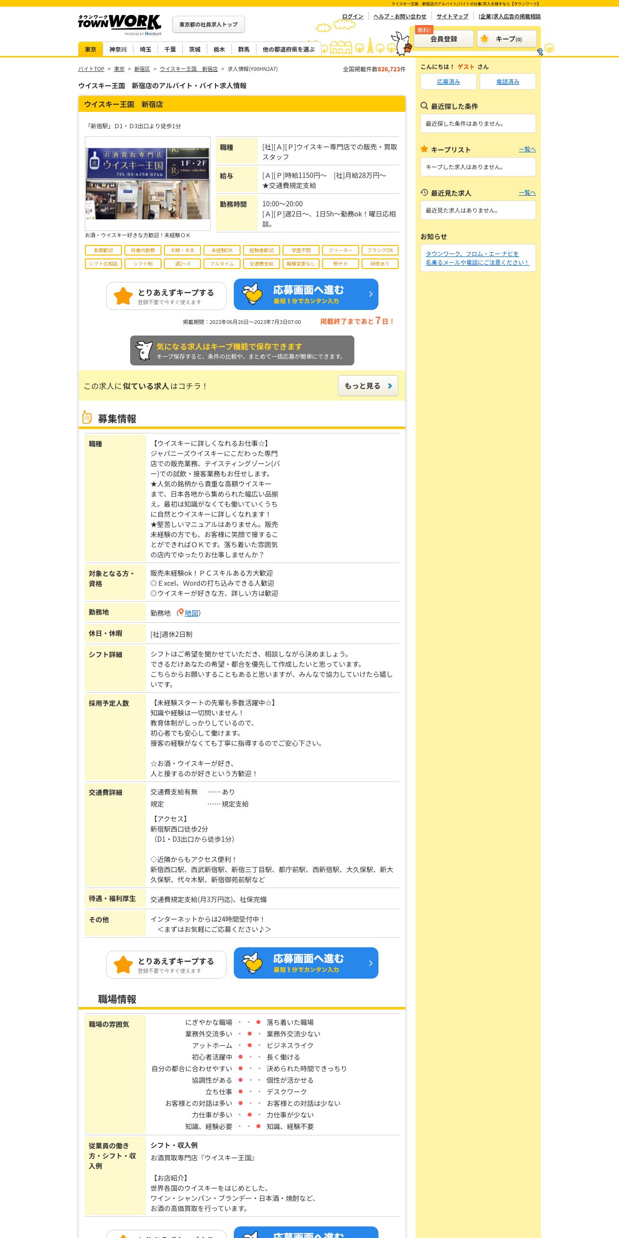The height and width of the screenshot is (1238, 619).
Task: Open 一覧へ next to 最近見た求人
Action: coord(527,193)
